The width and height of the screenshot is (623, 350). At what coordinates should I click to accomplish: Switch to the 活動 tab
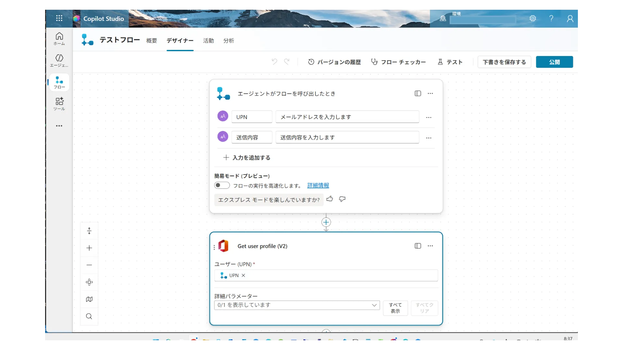pyautogui.click(x=208, y=41)
